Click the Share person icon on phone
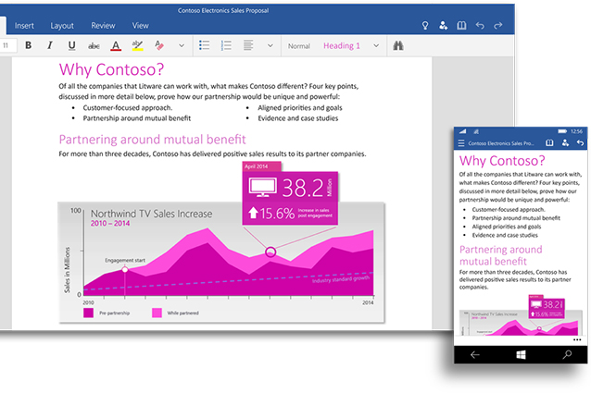 tap(565, 143)
